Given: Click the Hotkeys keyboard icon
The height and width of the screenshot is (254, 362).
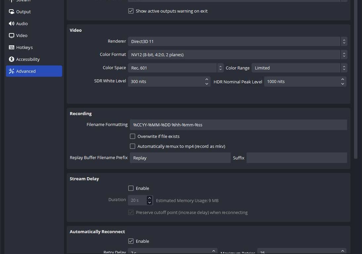Looking at the screenshot, I should (x=12, y=47).
